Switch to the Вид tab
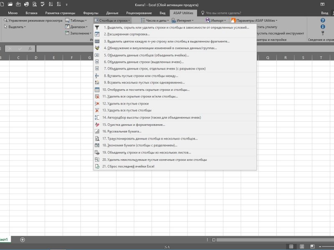 pos(162,13)
